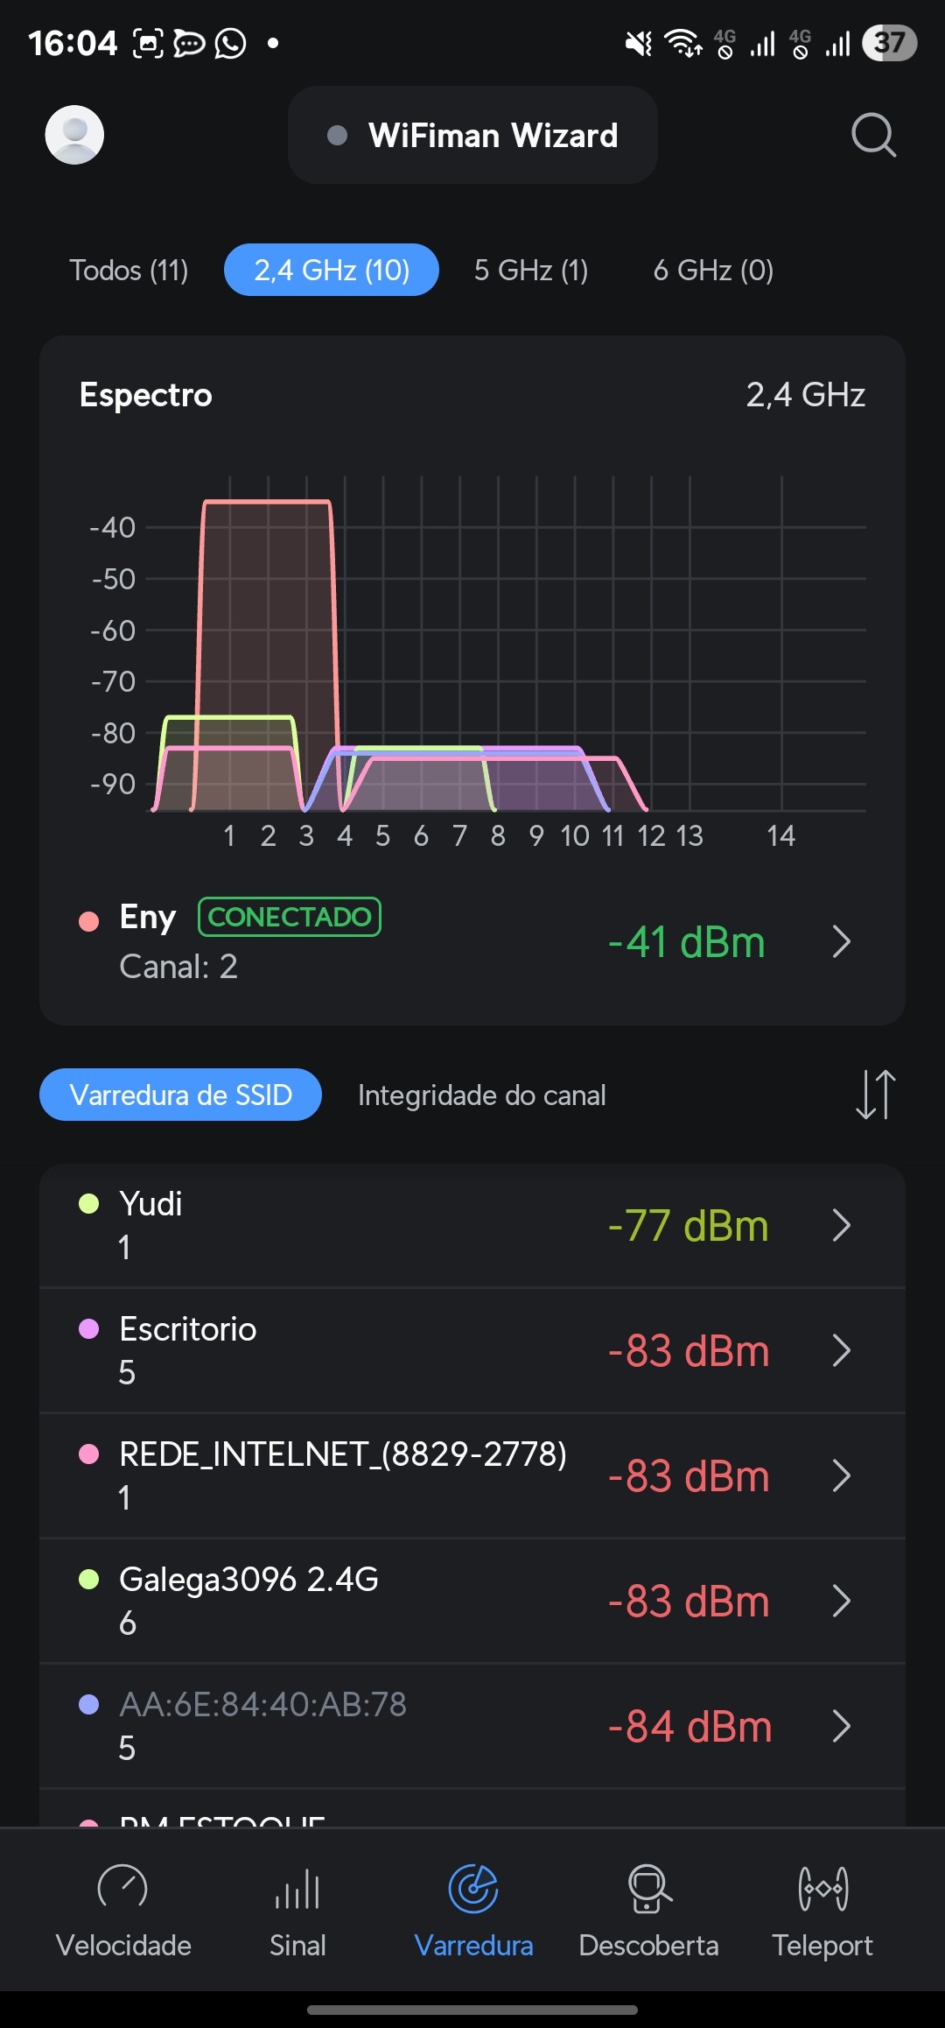This screenshot has height=2028, width=945.
Task: Switch to Integridade do canal tab
Action: tap(481, 1095)
